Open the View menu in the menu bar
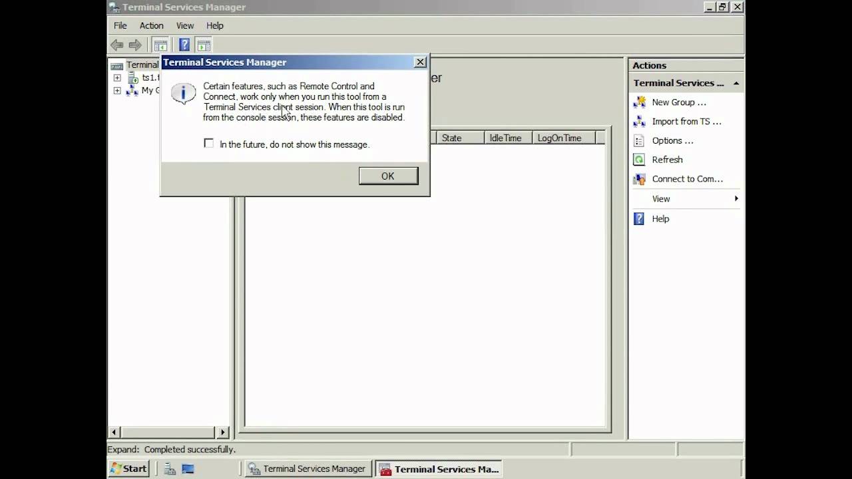 point(185,25)
